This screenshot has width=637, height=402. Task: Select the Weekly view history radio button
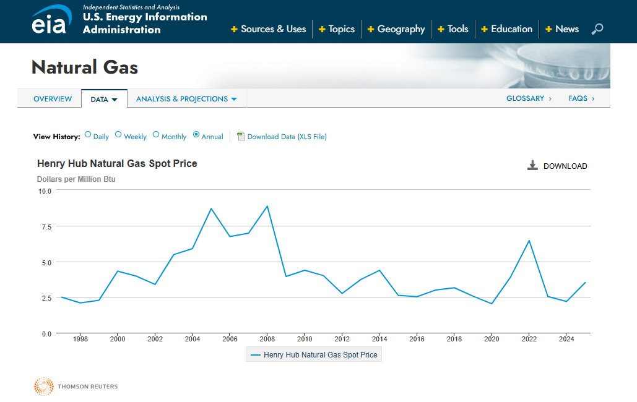118,134
